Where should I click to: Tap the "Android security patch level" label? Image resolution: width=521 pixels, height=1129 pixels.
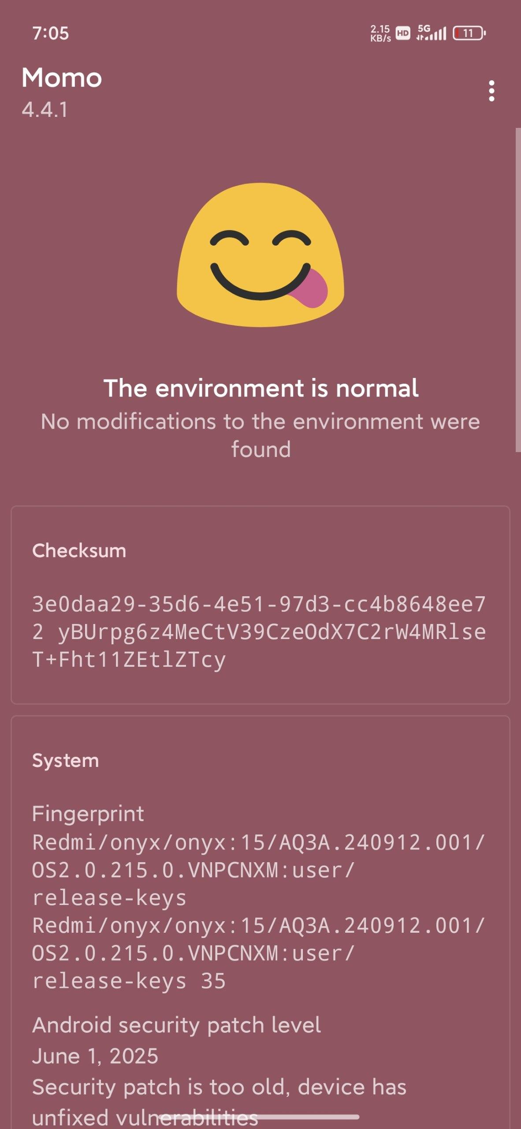click(176, 1025)
